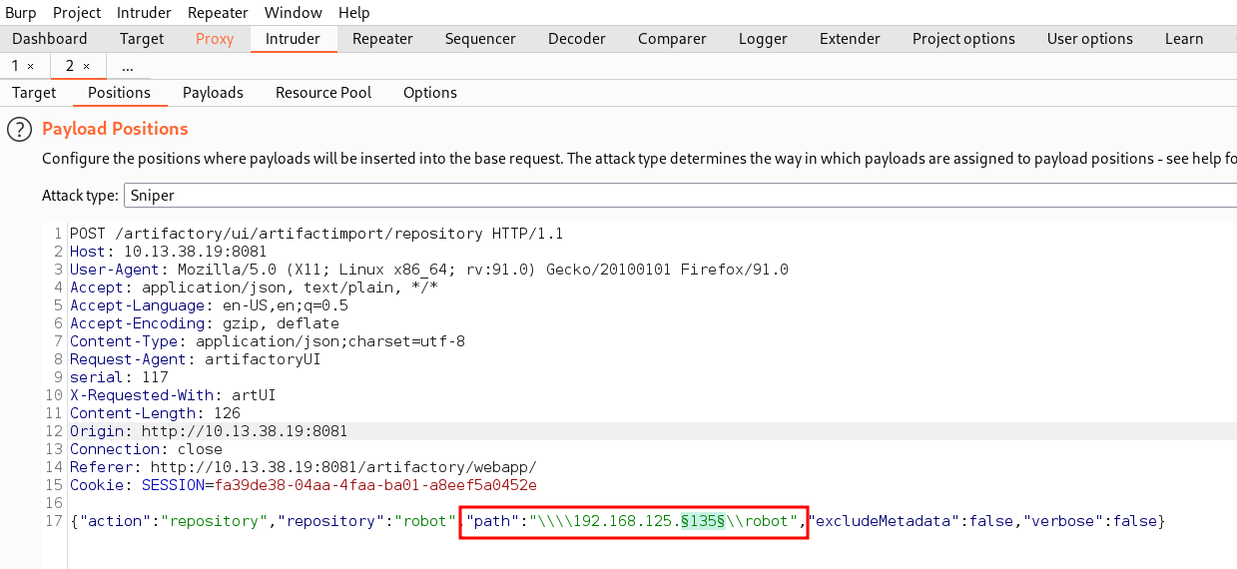Click the X-Requested-With header line
1237x569 pixels.
(x=173, y=395)
